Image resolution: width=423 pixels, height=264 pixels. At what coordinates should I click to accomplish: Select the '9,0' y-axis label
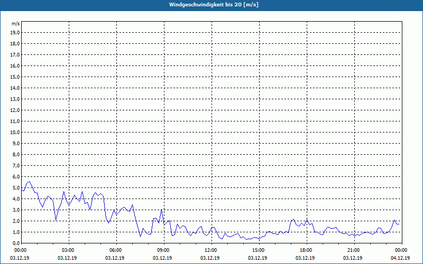(16, 143)
